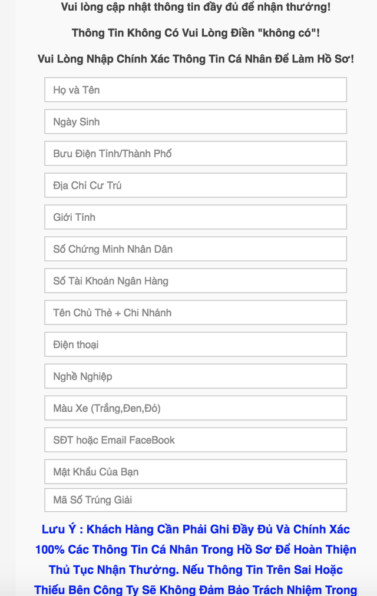The width and height of the screenshot is (377, 596).
Task: Click the blue 'Thủ Tục Nhận Thưởng' line
Action: 196,569
